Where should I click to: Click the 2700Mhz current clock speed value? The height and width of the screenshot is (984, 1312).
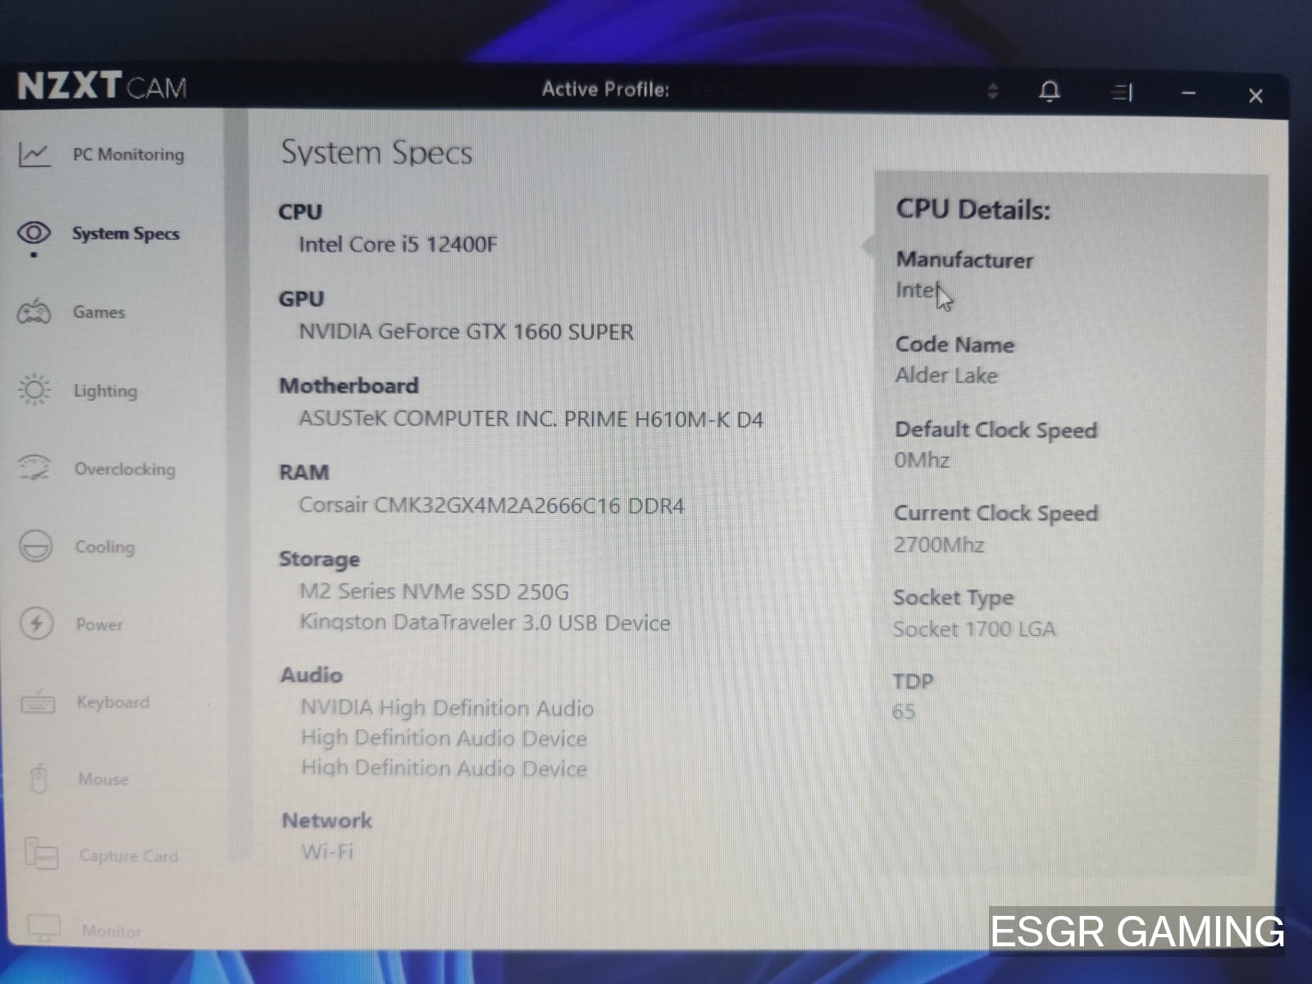click(938, 544)
